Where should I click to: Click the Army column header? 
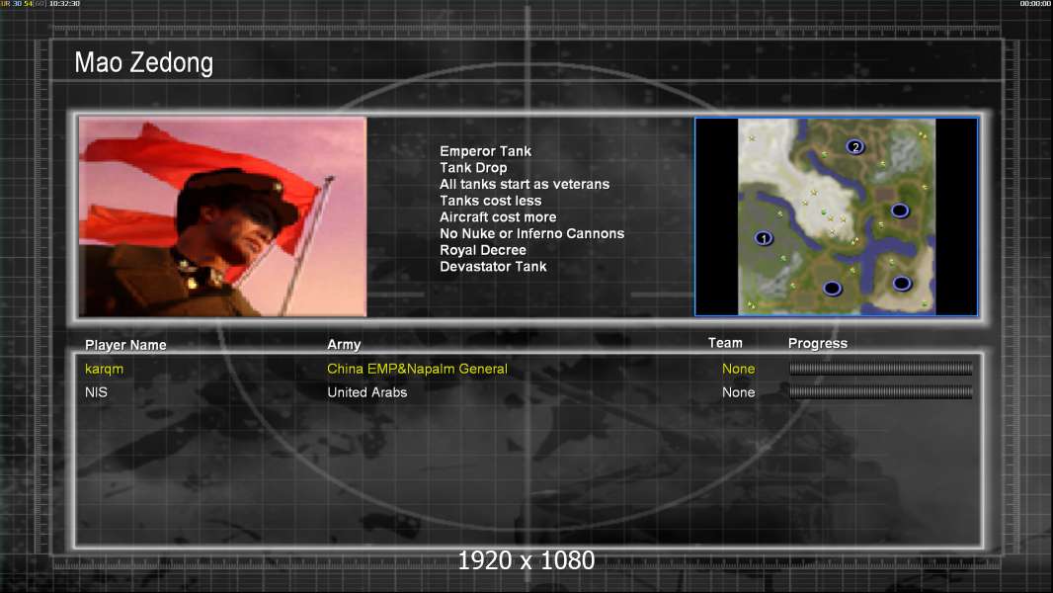point(344,345)
